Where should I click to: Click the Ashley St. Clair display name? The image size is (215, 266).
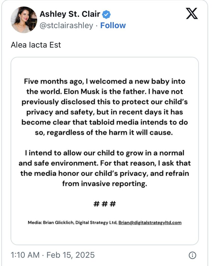(70, 14)
